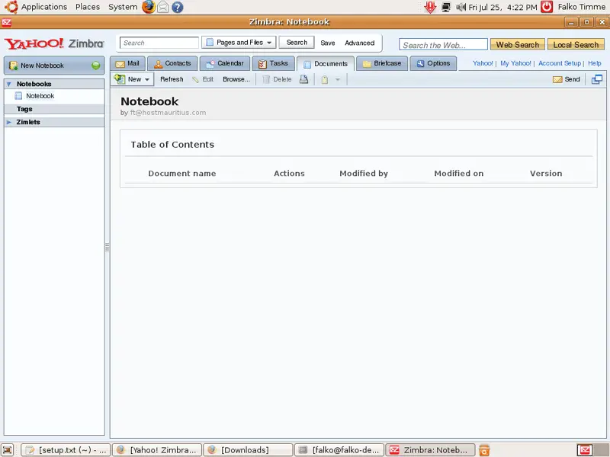The height and width of the screenshot is (457, 610).
Task: Click the clock date Fri Jul 25
Action: 502,7
